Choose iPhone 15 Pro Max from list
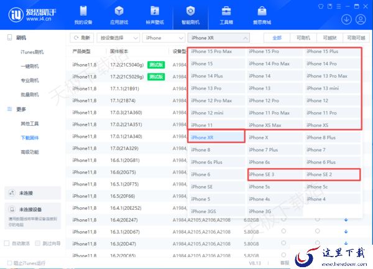This screenshot has height=269, width=373. pyautogui.click(x=217, y=52)
